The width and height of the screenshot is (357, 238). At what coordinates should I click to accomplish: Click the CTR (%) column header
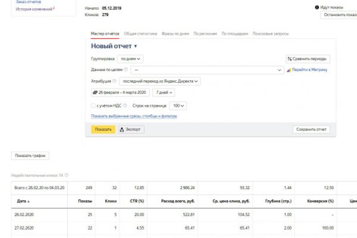137,201
